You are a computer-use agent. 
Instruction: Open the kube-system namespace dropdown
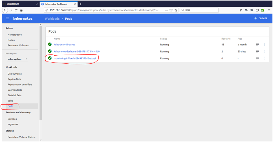click(x=17, y=59)
